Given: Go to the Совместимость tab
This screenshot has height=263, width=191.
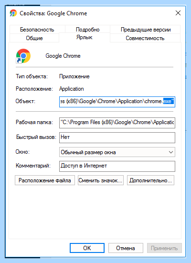Looking at the screenshot, I should coord(145,38).
